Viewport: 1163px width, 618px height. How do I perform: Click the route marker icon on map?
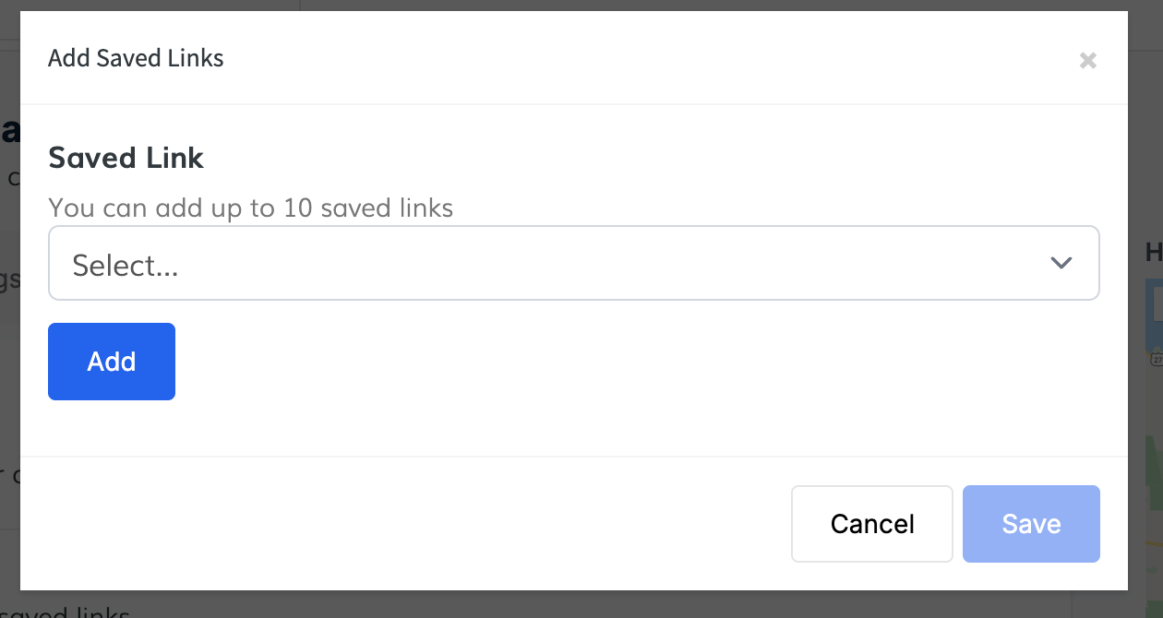pyautogui.click(x=1156, y=359)
